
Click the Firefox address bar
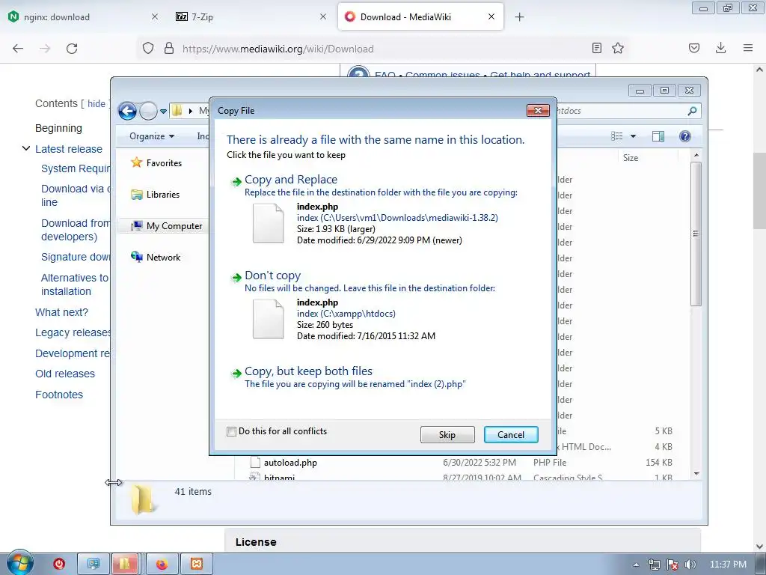pyautogui.click(x=381, y=49)
